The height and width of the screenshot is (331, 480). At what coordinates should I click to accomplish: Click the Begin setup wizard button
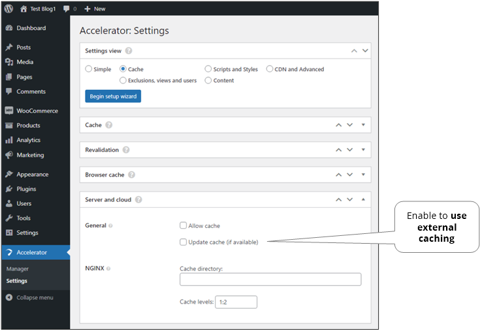113,96
